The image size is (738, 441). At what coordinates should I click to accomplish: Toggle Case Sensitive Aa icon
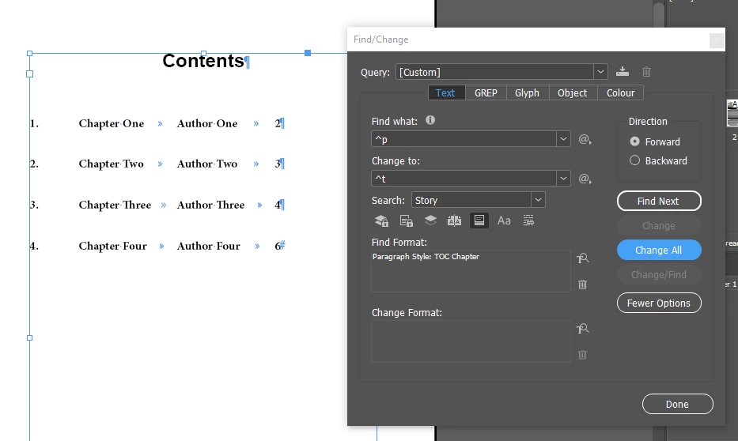(504, 220)
